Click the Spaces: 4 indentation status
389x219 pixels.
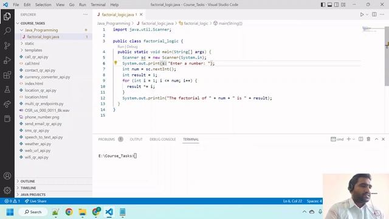314,201
